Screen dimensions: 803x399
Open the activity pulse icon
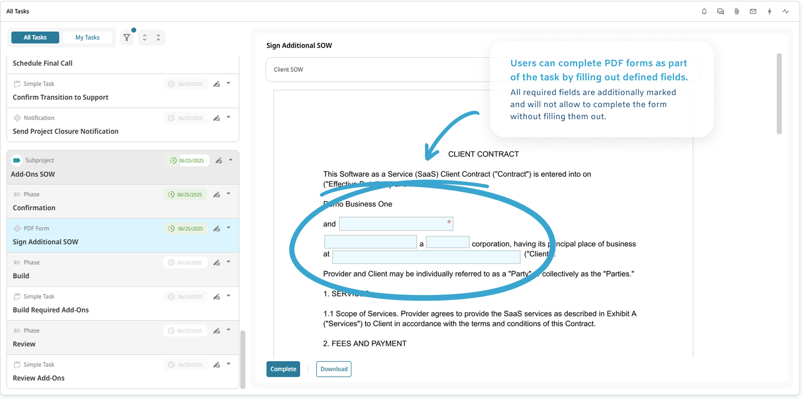coord(786,12)
